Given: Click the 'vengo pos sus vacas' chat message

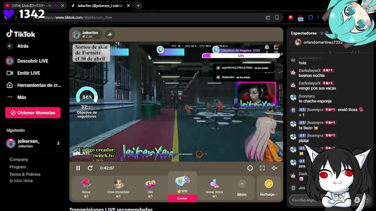Looking at the screenshot, I should (x=317, y=88).
